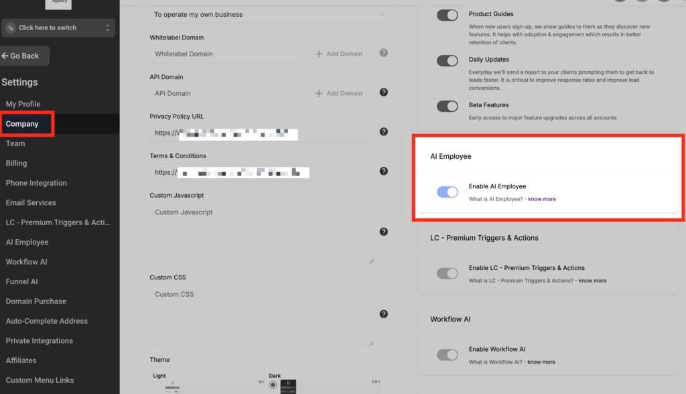Turn off the Product Guides toggle
686x394 pixels.
coord(448,14)
